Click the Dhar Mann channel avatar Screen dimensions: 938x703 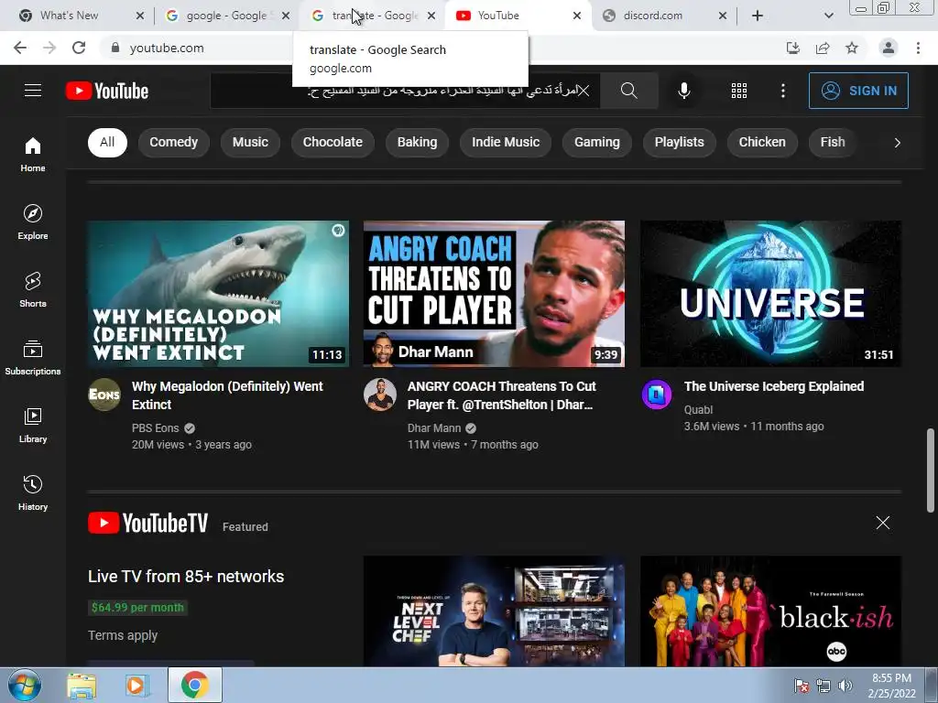click(380, 395)
